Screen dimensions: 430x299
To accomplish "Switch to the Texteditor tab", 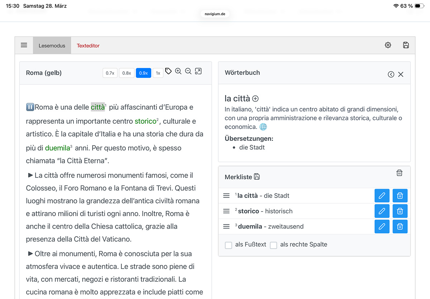I will tap(88, 46).
